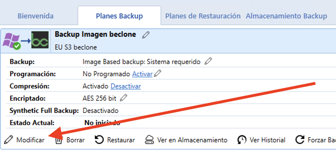This screenshot has width=336, height=155.
Task: Click the Ver en Almacenamiento cloud icon
Action: coord(150,140)
